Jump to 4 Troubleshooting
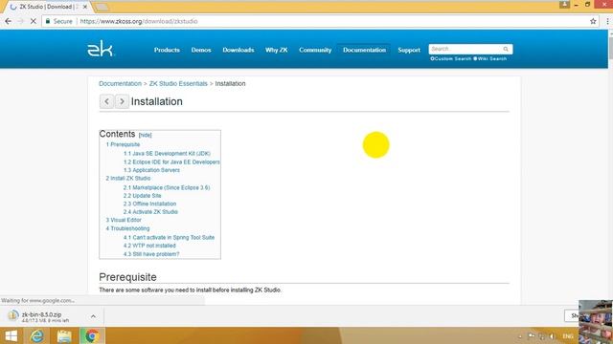The width and height of the screenshot is (613, 344). [x=127, y=228]
